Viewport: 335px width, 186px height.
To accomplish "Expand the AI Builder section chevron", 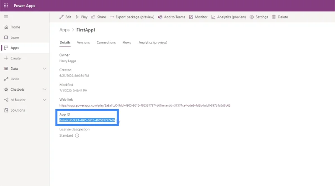I will point(44,99).
